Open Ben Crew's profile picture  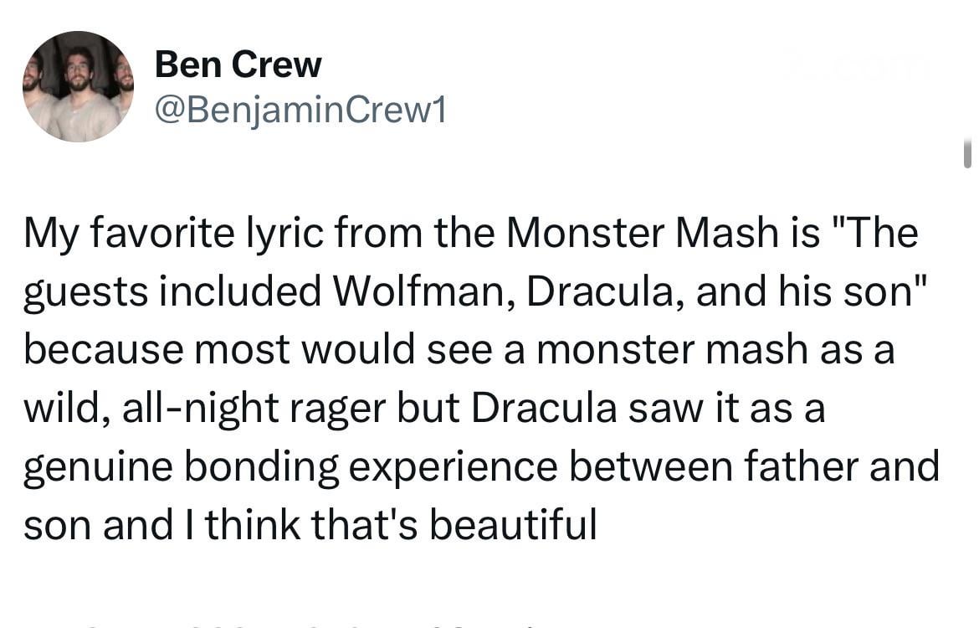pos(78,86)
